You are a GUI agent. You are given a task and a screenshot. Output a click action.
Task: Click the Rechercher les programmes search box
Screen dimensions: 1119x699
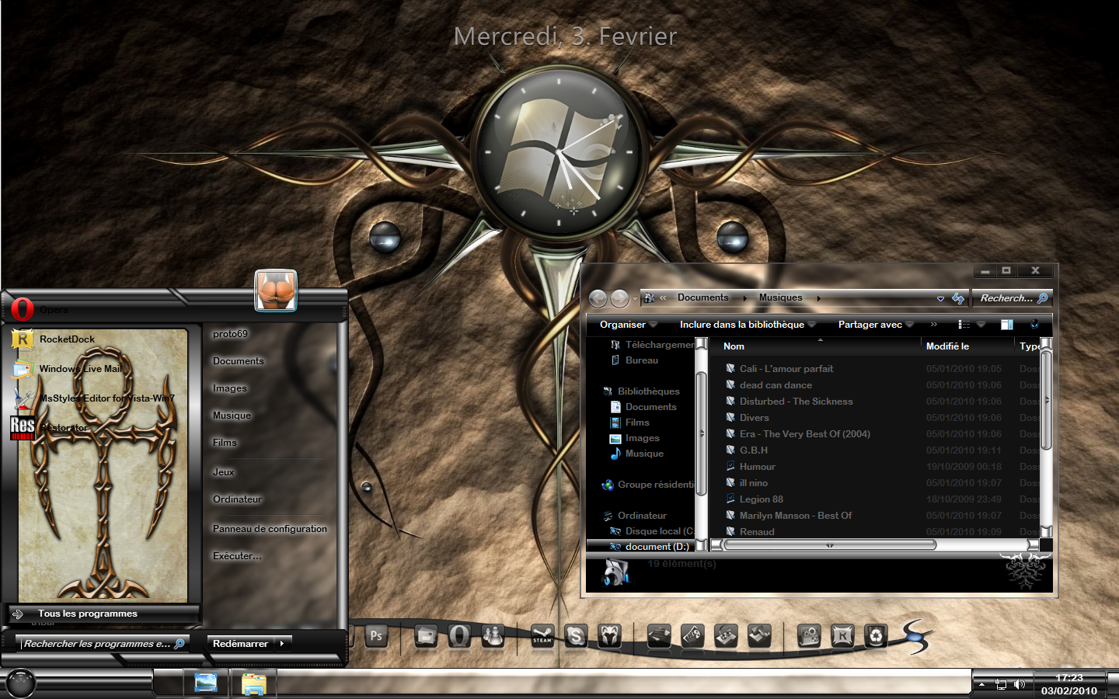click(101, 644)
